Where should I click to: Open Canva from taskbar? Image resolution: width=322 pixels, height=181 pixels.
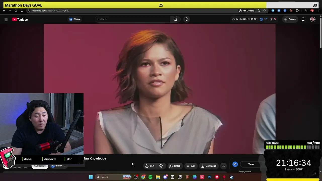click(195, 177)
